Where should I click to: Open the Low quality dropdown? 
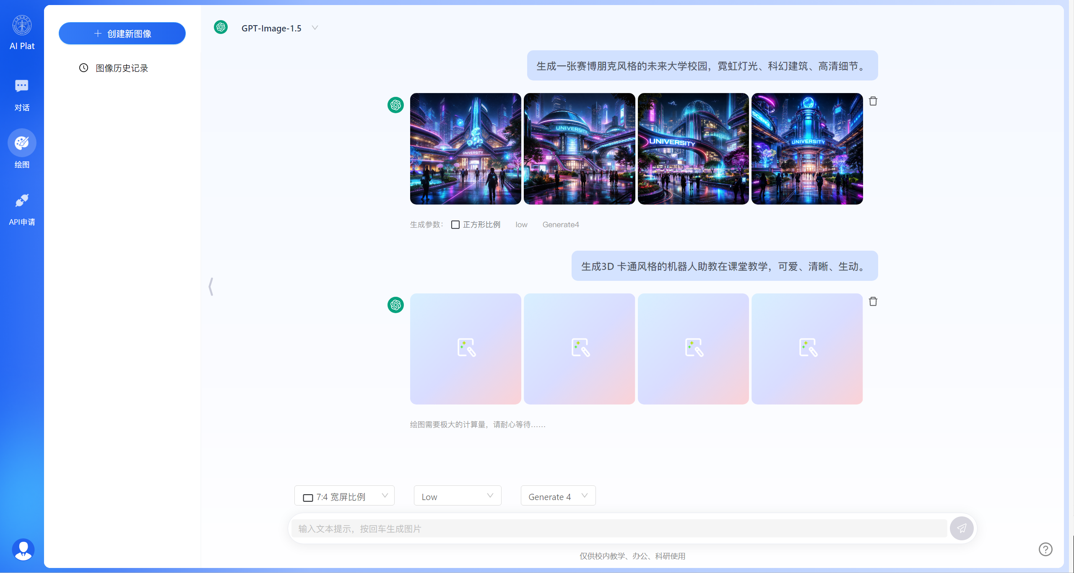(x=457, y=496)
